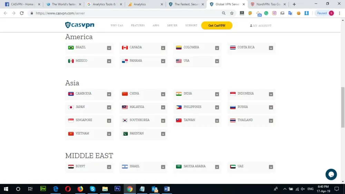This screenshot has height=194, width=345.
Task: Expand the Costa Rica server entry
Action: click(271, 48)
